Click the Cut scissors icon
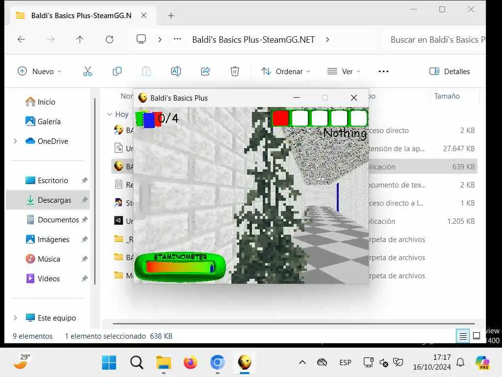Screen dimensions: 502x377 87,71
